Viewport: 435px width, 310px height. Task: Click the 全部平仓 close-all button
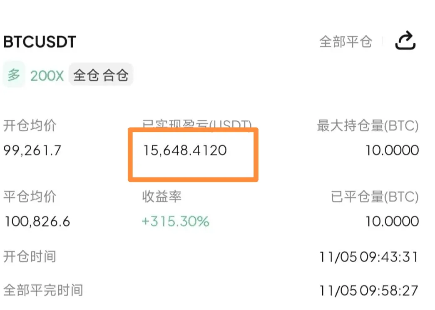[x=346, y=42]
